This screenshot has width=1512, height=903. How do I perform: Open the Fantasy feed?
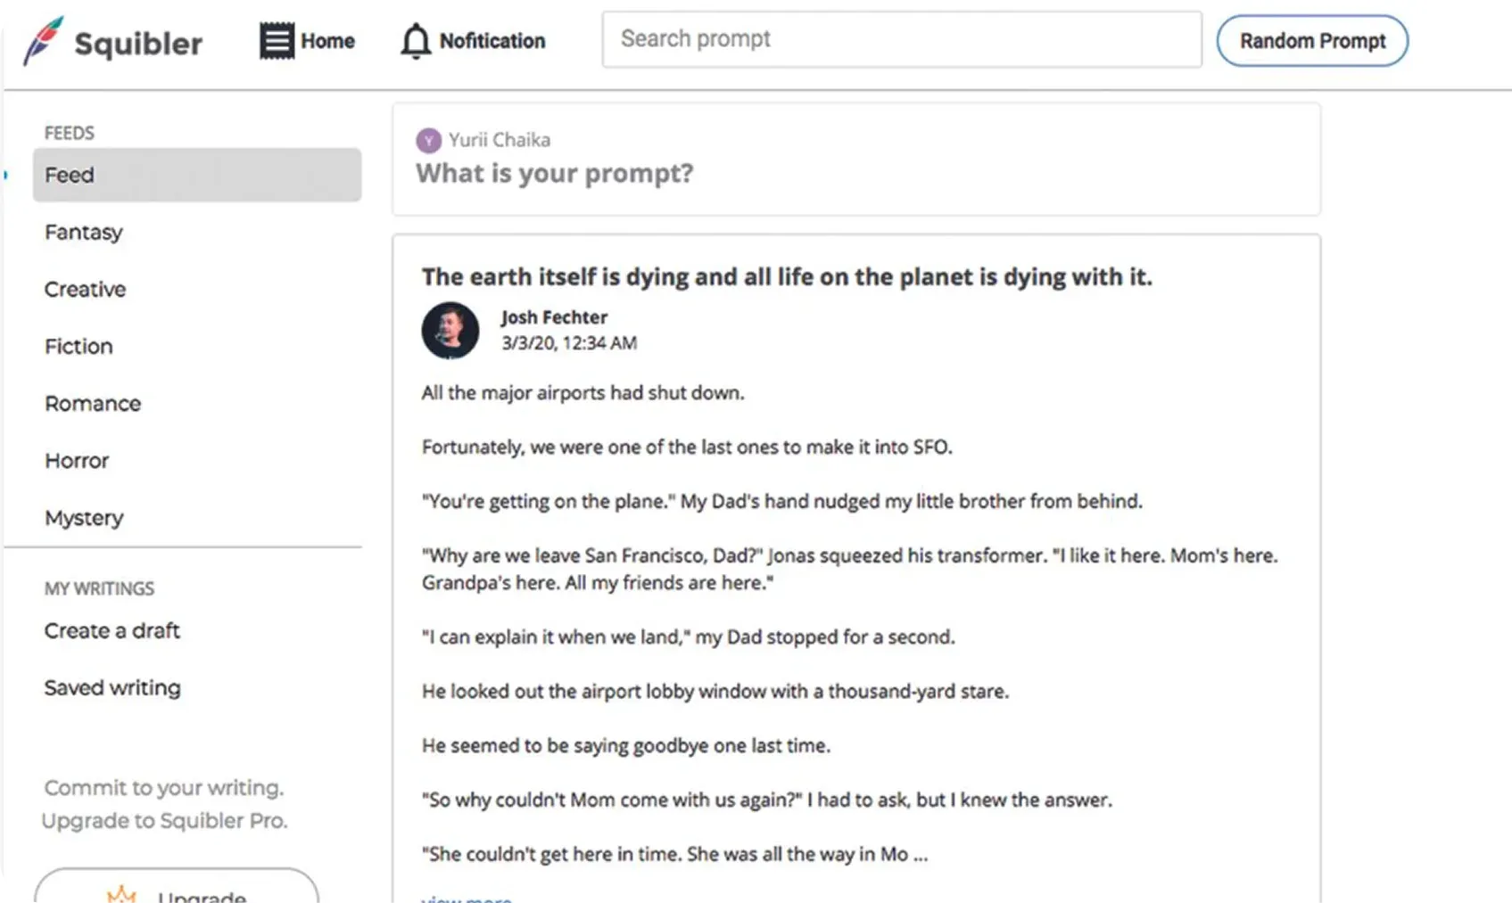(x=84, y=233)
